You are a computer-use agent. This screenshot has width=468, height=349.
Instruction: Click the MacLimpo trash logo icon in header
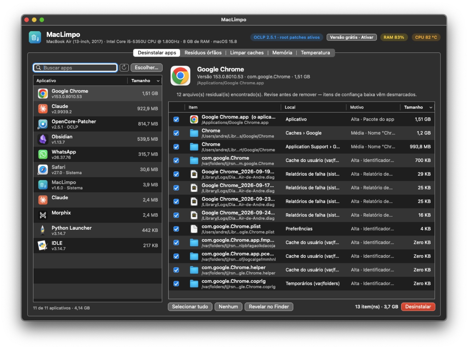pyautogui.click(x=35, y=37)
